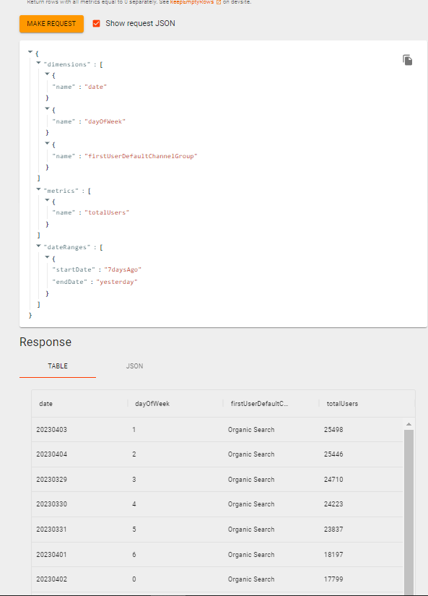Click Organic Search in the 20230403 row
This screenshot has width=428, height=596.
pyautogui.click(x=251, y=430)
